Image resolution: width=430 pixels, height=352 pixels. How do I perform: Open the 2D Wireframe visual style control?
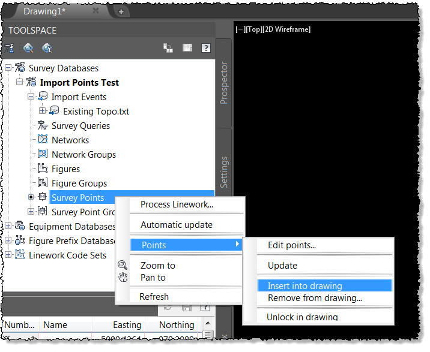click(287, 29)
